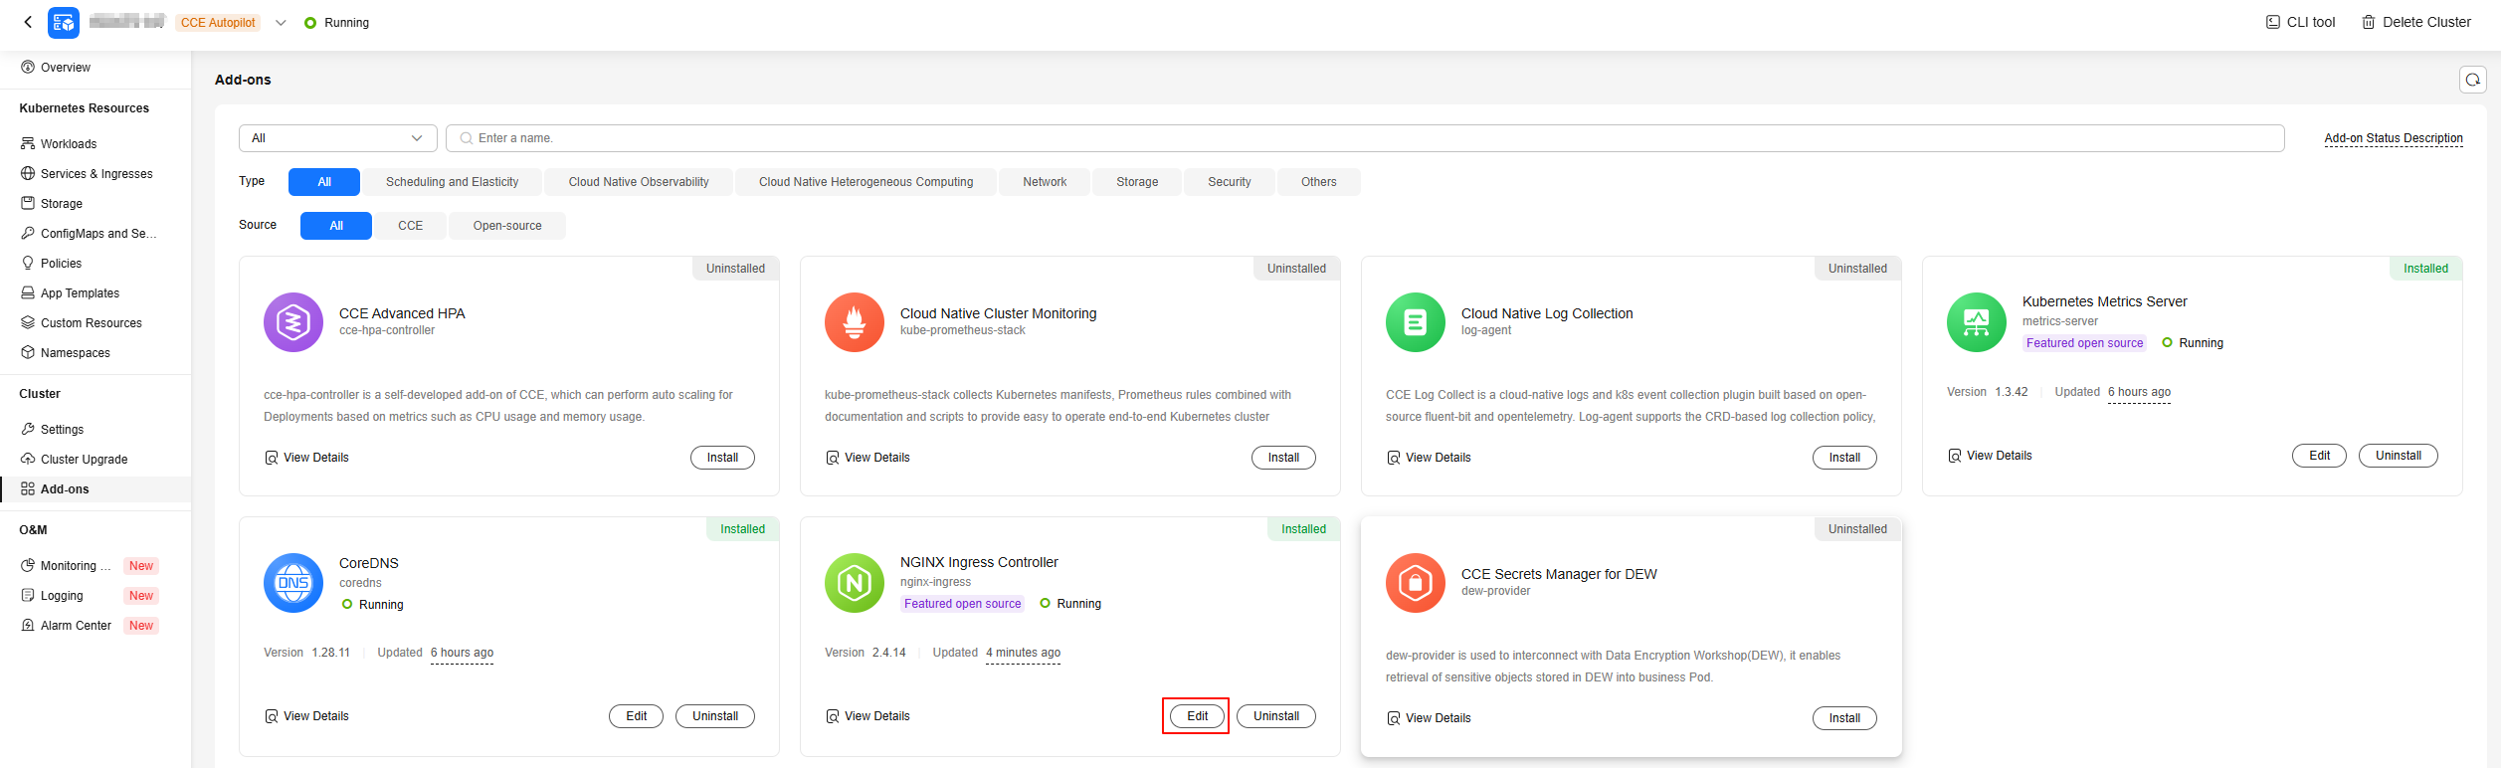2501x768 pixels.
Task: Uninstall NGINX Ingress Controller
Action: click(x=1276, y=716)
